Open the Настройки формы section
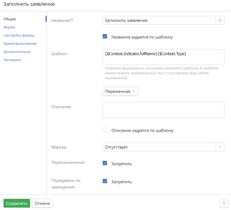 coord(19,36)
